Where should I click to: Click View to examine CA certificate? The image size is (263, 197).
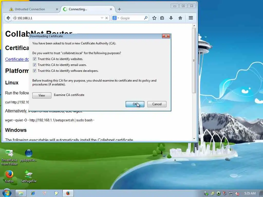click(x=42, y=95)
